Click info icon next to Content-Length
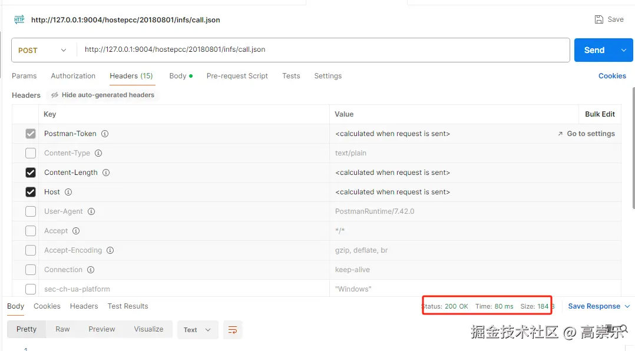Image resolution: width=635 pixels, height=351 pixels. pos(106,173)
